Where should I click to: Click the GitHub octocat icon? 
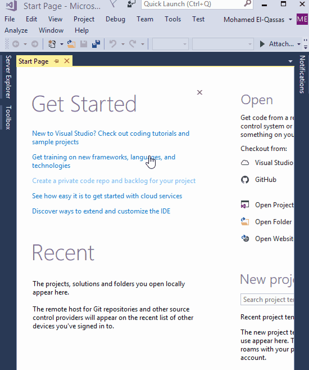(x=245, y=180)
